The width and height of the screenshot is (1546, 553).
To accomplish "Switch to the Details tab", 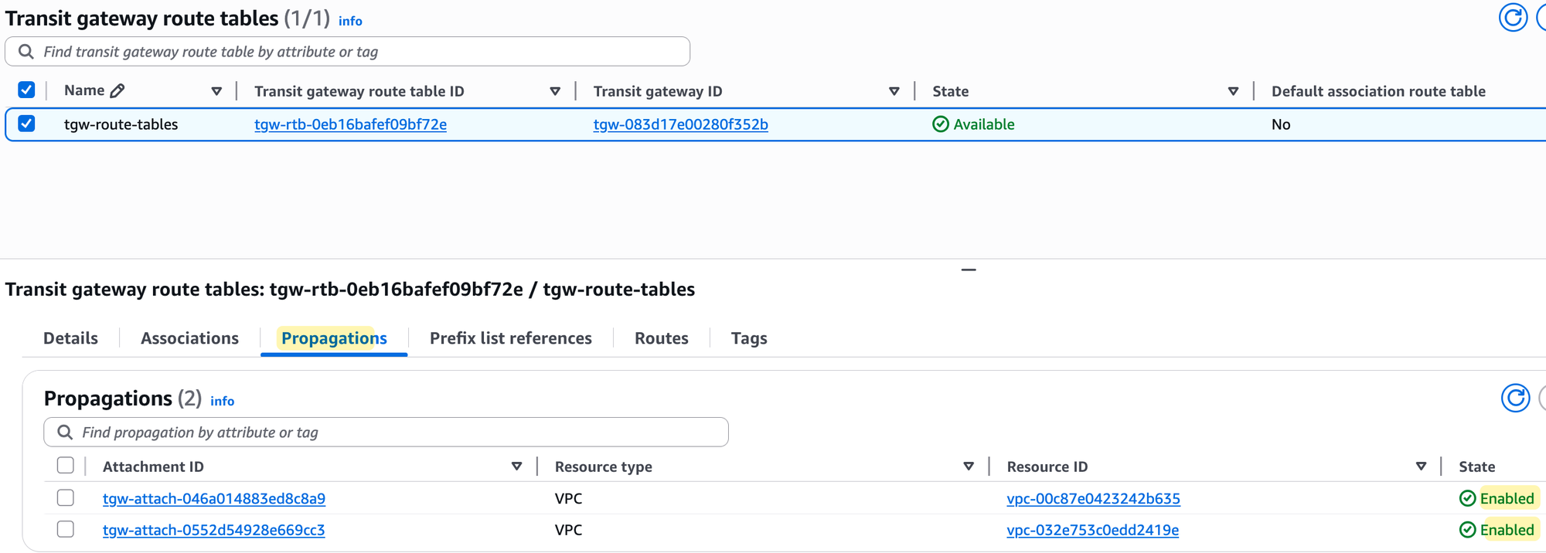I will [x=70, y=338].
